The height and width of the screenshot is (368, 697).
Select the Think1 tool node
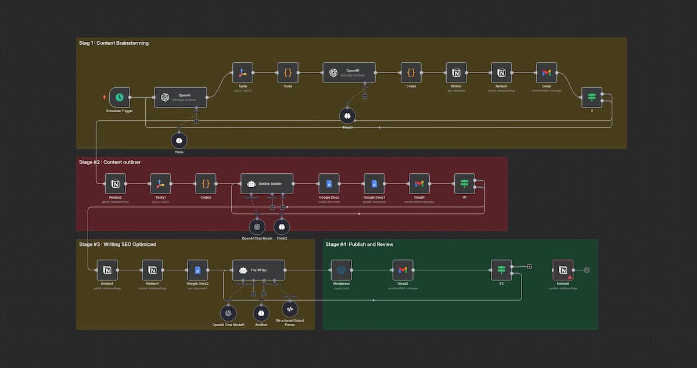[347, 115]
